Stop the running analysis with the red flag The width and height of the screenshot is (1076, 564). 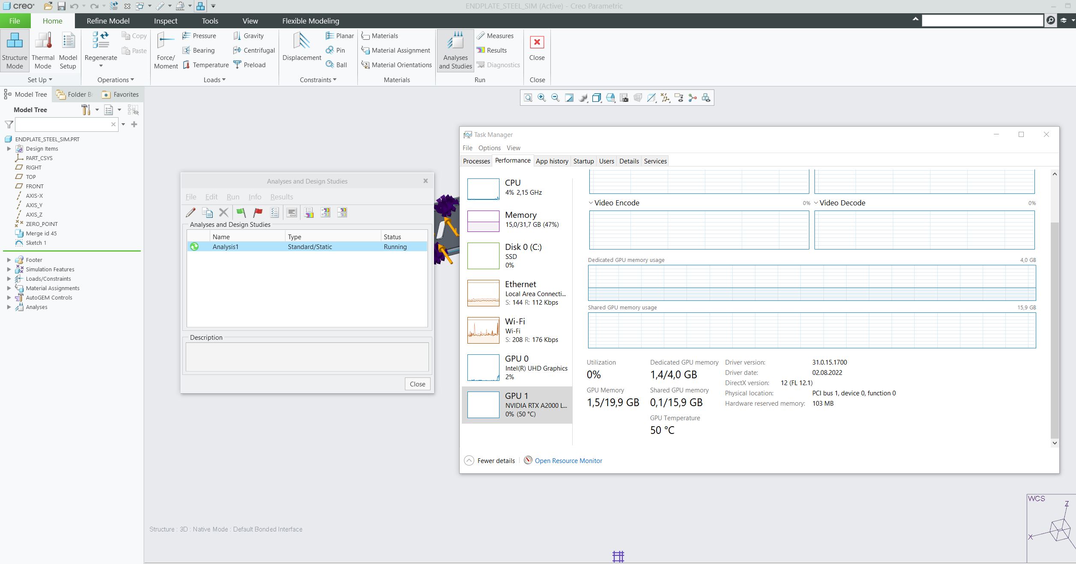pyautogui.click(x=257, y=212)
